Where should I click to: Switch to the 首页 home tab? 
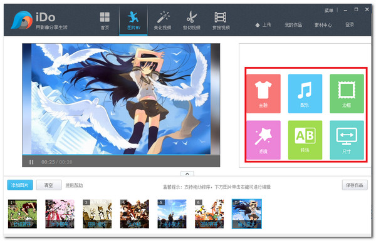tap(105, 21)
